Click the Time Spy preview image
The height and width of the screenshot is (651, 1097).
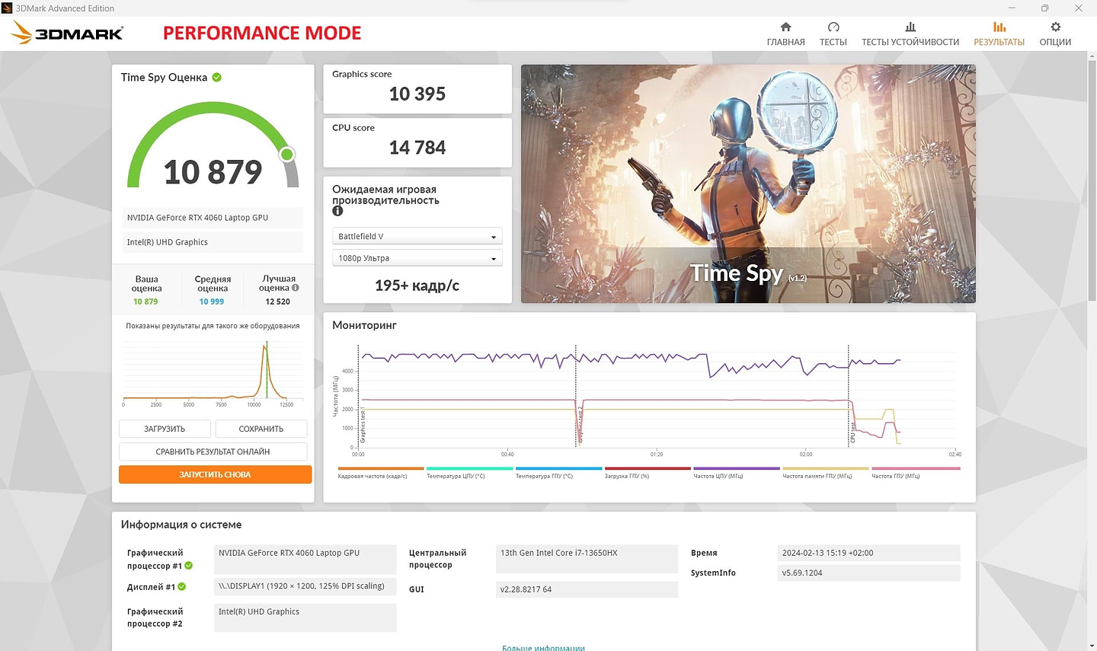[748, 183]
